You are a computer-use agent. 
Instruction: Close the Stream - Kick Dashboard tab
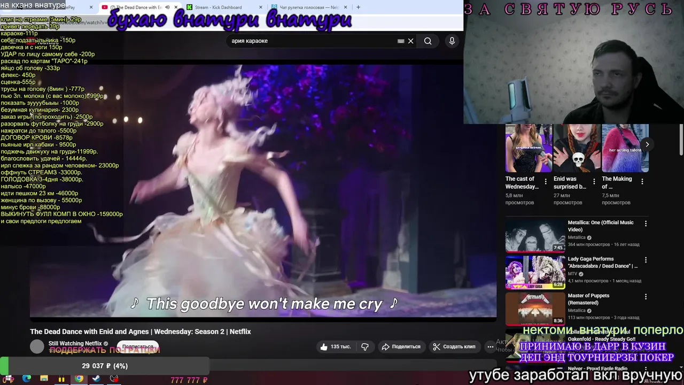pos(260,7)
